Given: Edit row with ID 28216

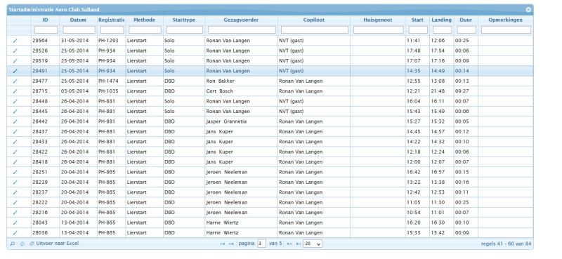Looking at the screenshot, I should (x=15, y=213).
